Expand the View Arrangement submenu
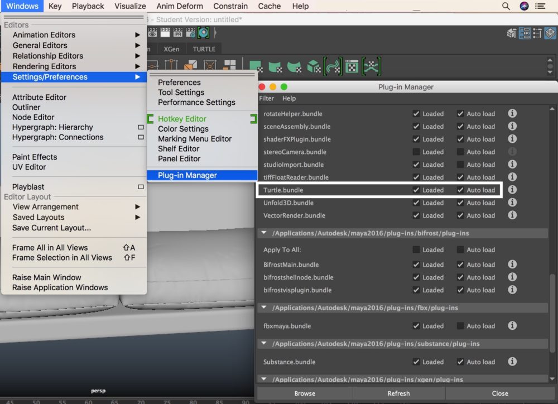 click(137, 207)
